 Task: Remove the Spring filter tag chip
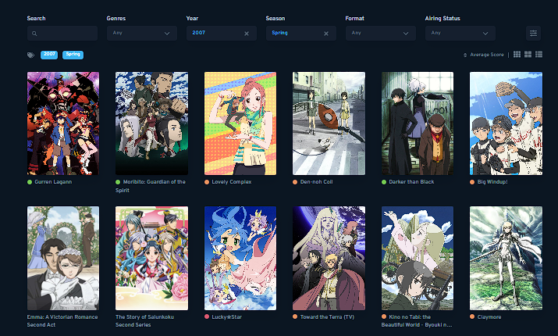click(73, 55)
